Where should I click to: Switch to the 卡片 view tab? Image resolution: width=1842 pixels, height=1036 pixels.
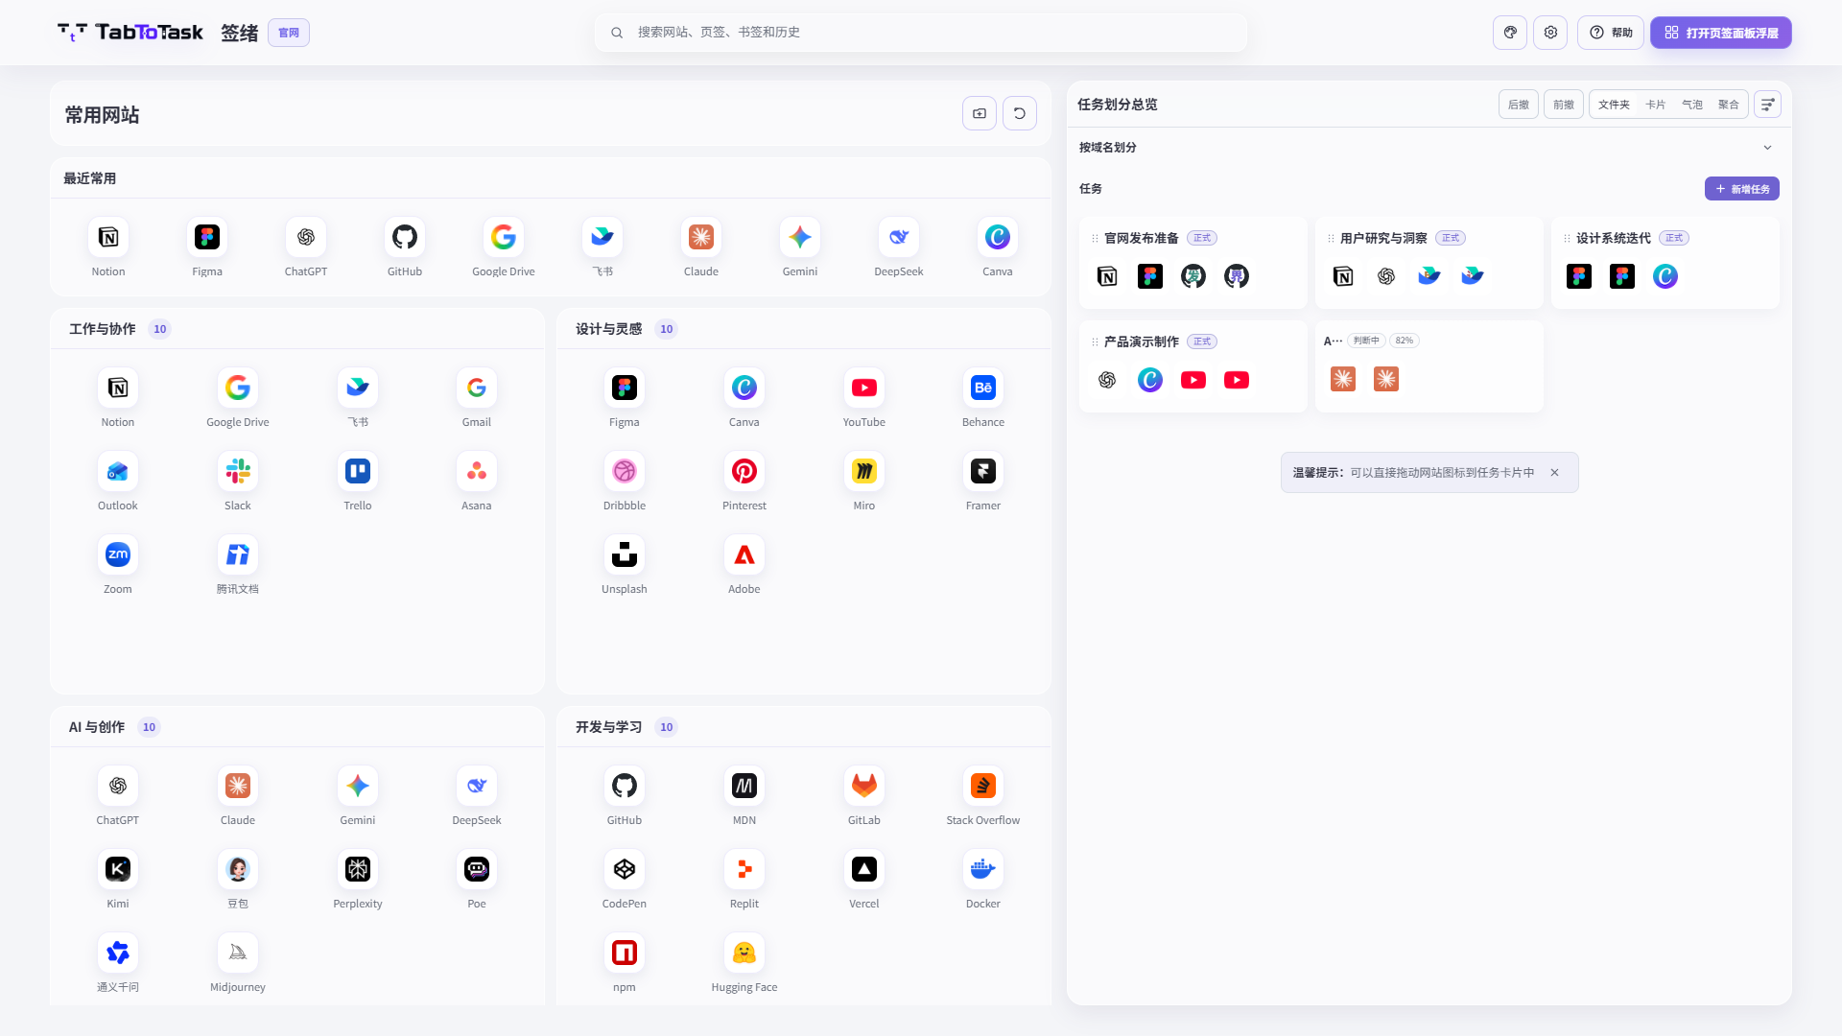click(x=1656, y=105)
